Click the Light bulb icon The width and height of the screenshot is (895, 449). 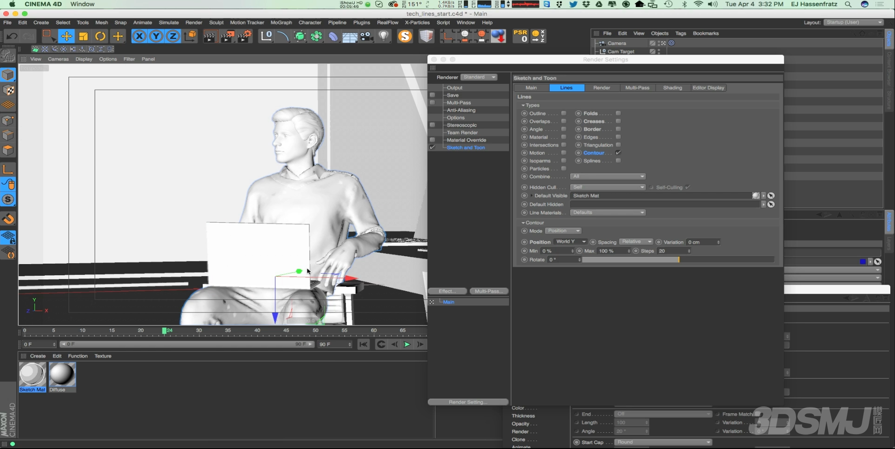384,36
